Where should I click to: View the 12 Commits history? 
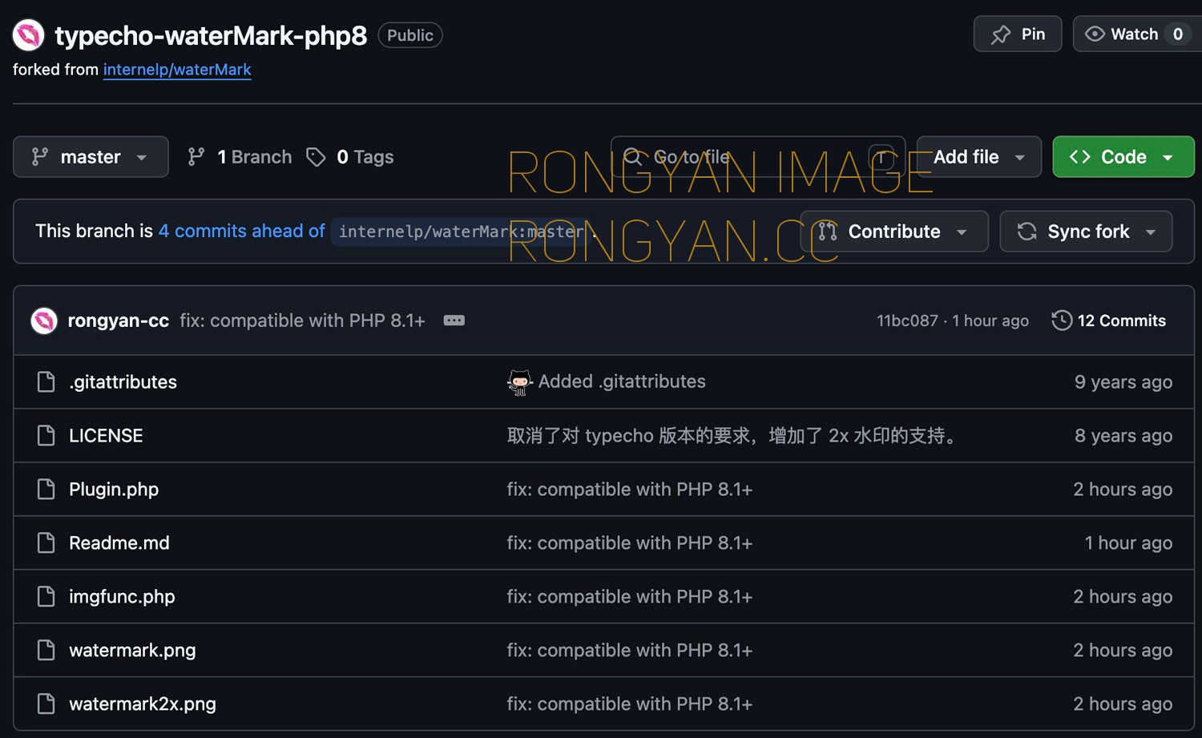[1108, 321]
